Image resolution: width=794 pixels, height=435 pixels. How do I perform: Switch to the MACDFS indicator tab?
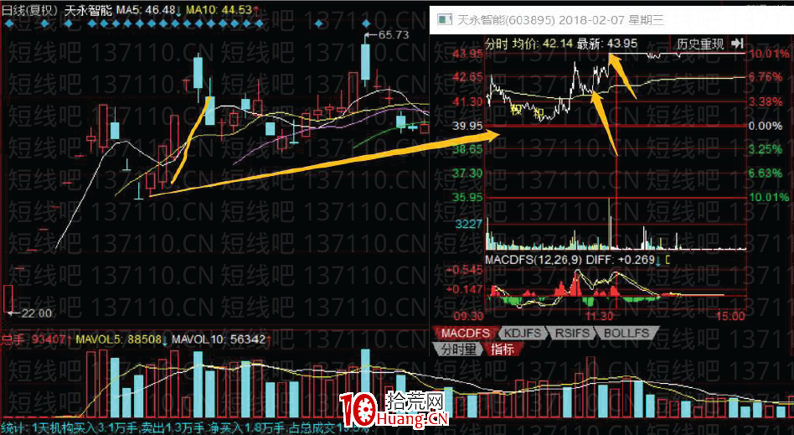pos(465,333)
